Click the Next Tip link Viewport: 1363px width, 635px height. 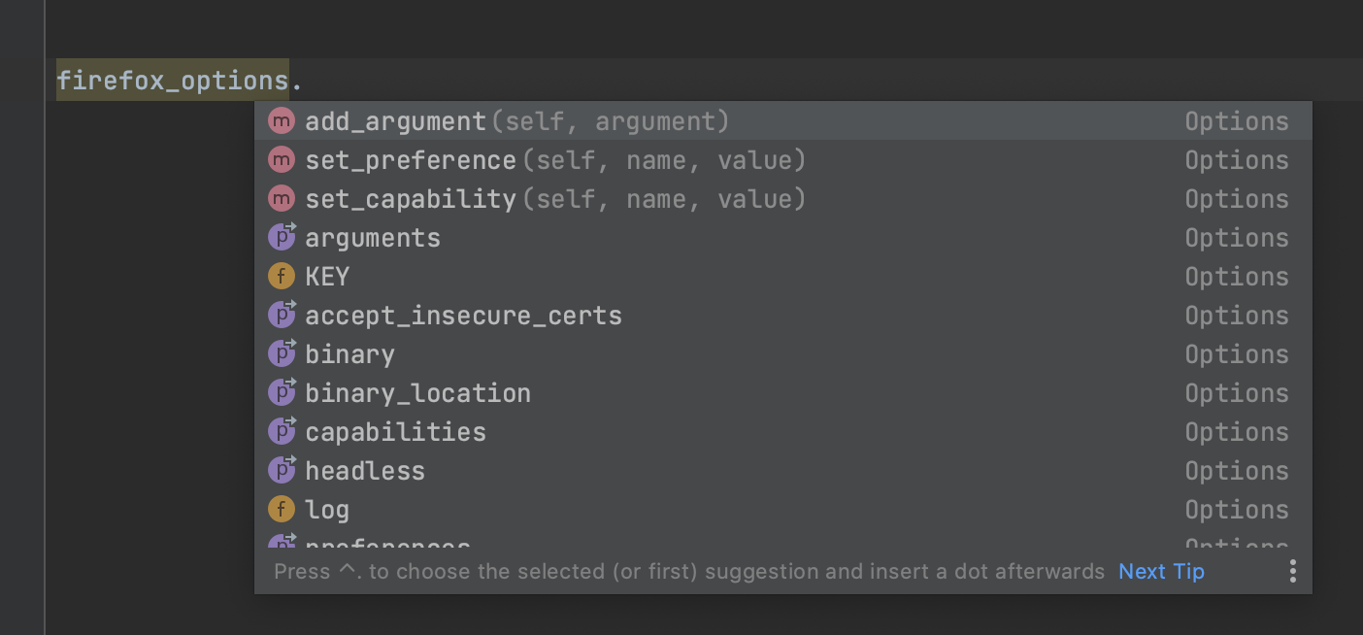1161,571
